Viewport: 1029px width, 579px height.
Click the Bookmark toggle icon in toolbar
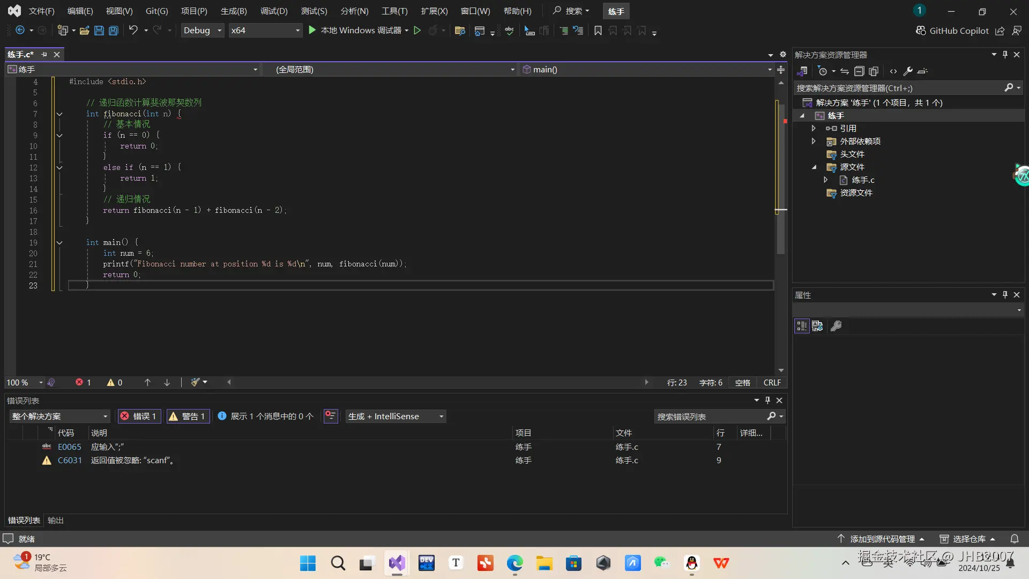point(598,31)
